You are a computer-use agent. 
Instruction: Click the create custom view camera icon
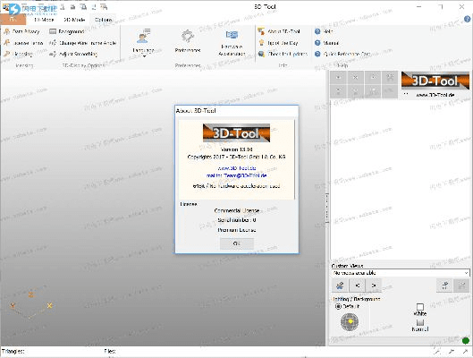340,286
